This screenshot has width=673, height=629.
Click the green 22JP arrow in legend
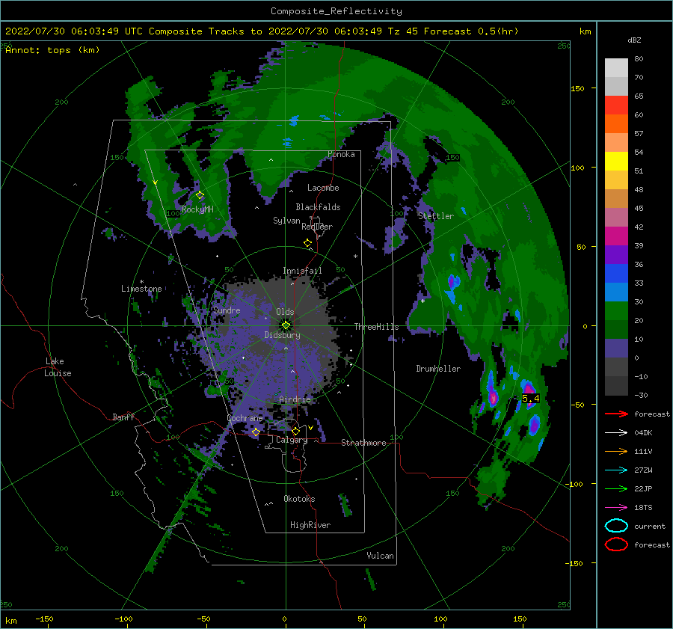click(616, 488)
